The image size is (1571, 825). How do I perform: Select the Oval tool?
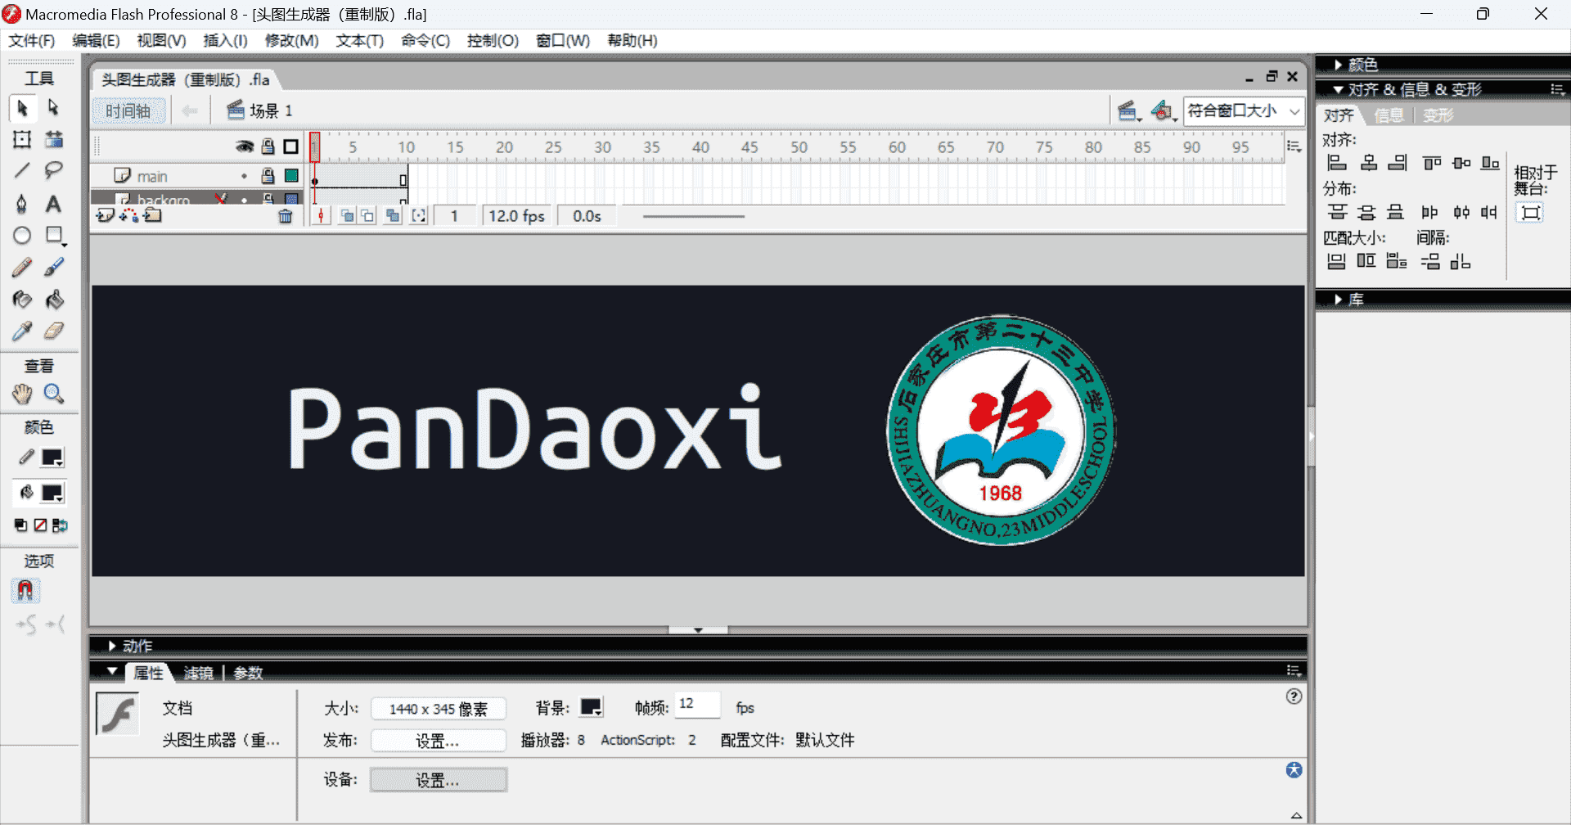pyautogui.click(x=21, y=235)
